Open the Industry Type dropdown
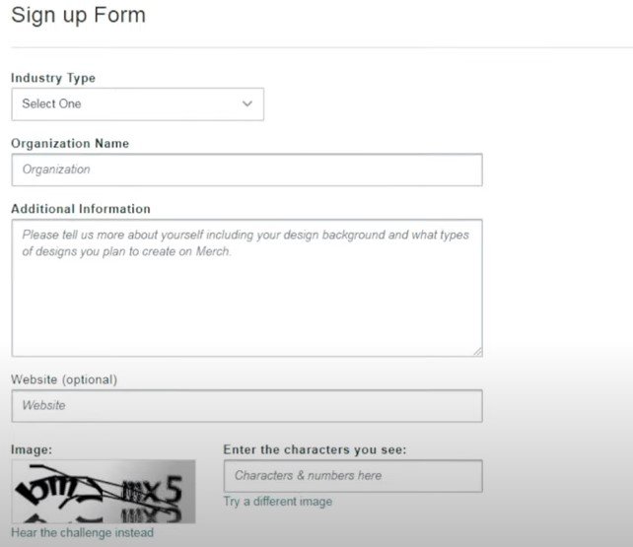Viewport: 633px width, 547px height. pyautogui.click(x=138, y=104)
